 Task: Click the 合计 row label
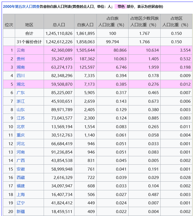coord(29,33)
